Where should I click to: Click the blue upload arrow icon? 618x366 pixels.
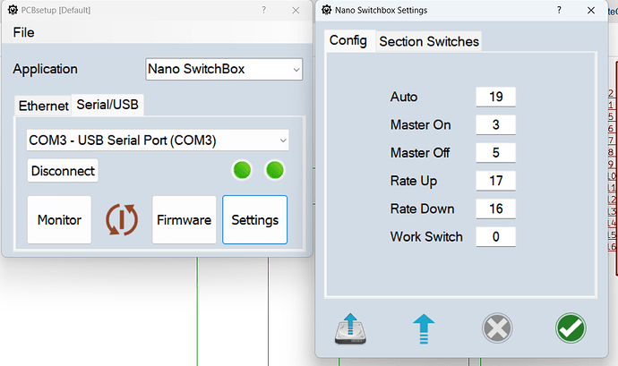[424, 328]
